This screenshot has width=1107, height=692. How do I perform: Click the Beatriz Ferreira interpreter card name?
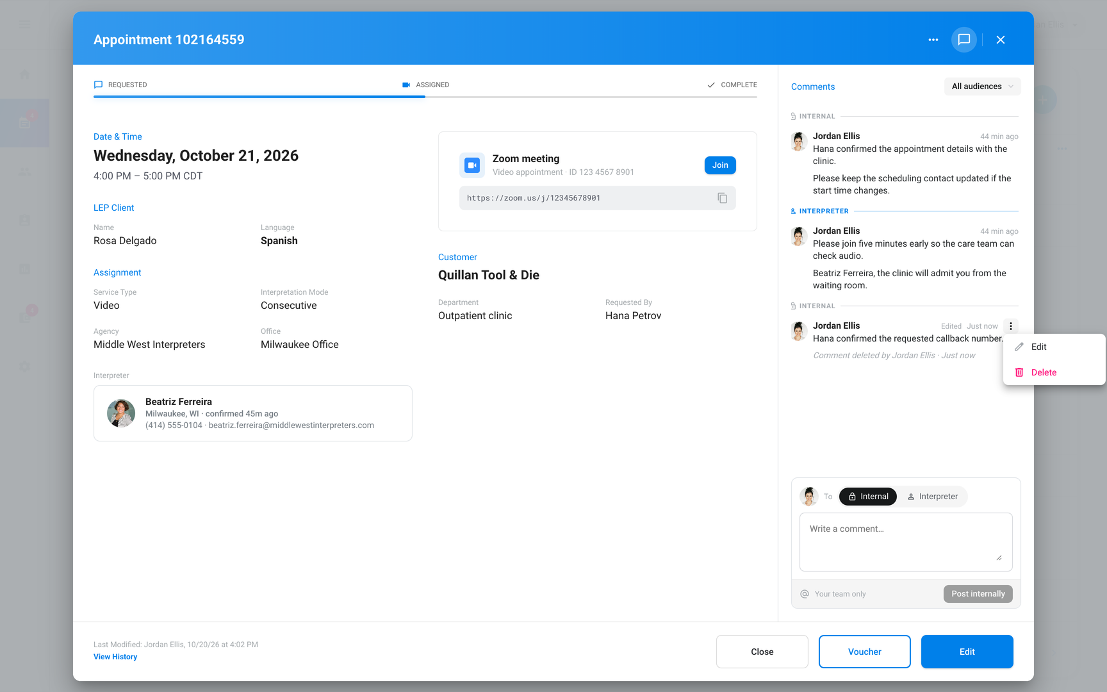pos(179,402)
